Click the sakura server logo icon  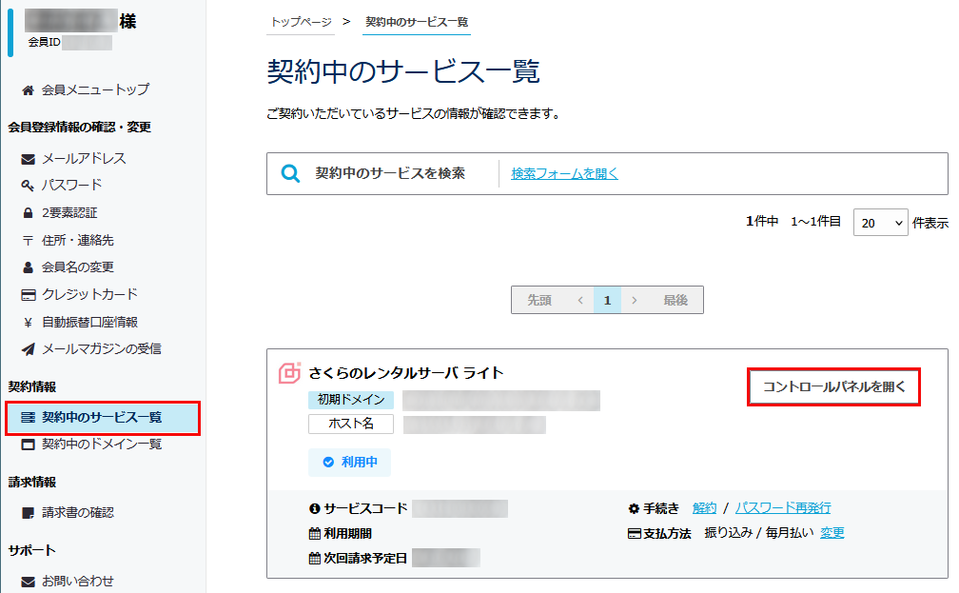click(x=289, y=373)
